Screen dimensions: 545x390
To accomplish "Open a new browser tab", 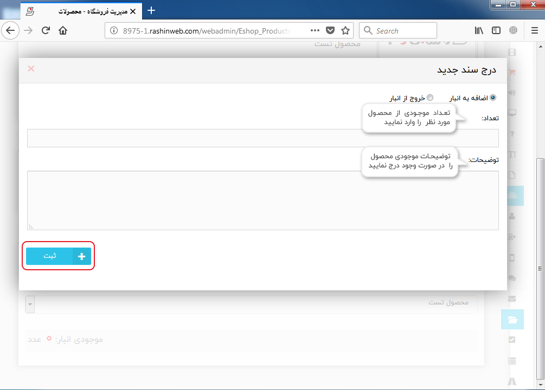I will (x=151, y=10).
